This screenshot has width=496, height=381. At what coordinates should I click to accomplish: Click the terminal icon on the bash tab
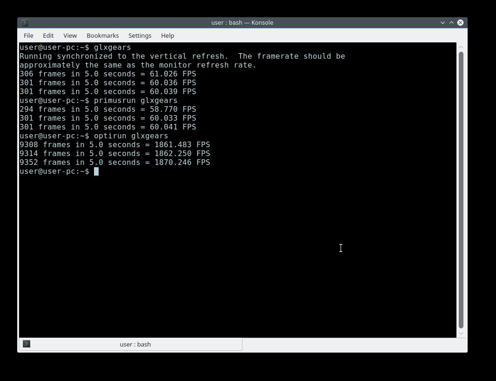coord(27,344)
